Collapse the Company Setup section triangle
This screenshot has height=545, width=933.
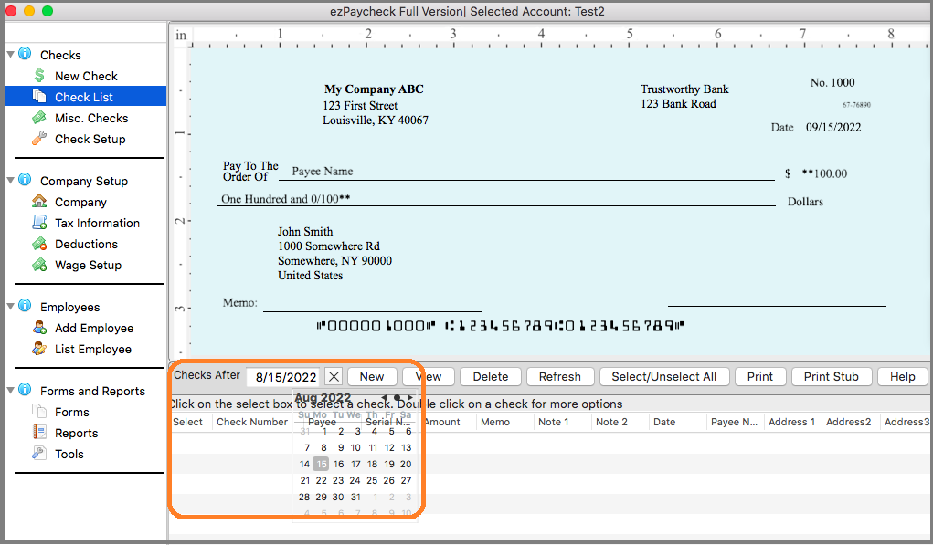pyautogui.click(x=11, y=181)
